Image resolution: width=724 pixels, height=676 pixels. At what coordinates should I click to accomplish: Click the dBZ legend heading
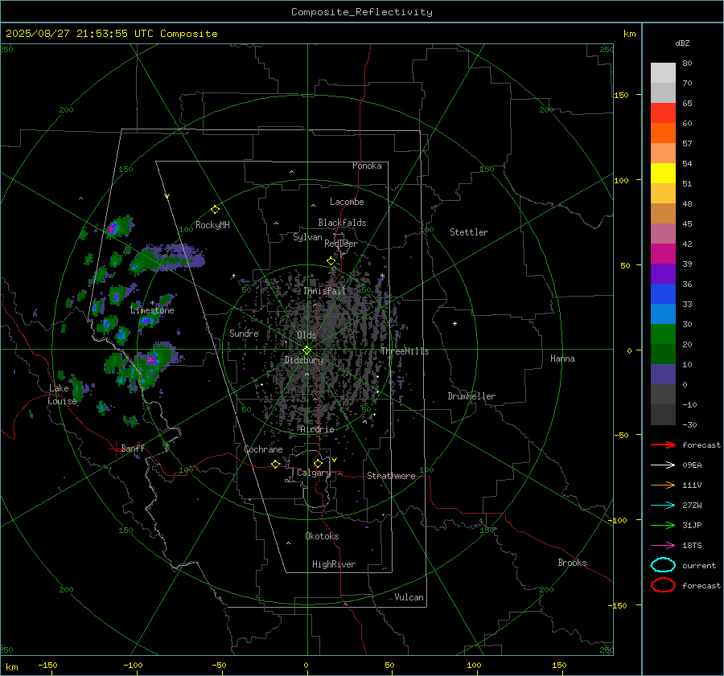[x=682, y=43]
